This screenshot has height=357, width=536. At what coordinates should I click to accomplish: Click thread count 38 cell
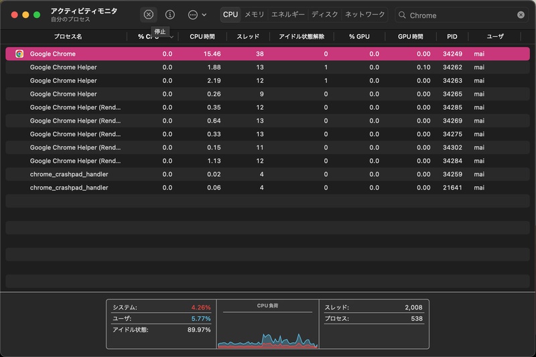[x=260, y=54]
